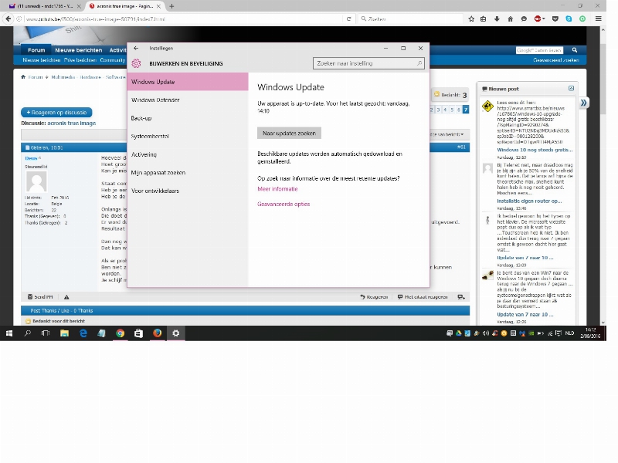Click the volume speaker icon in the system tray
Screen dimensions: 618x463
click(x=486, y=333)
